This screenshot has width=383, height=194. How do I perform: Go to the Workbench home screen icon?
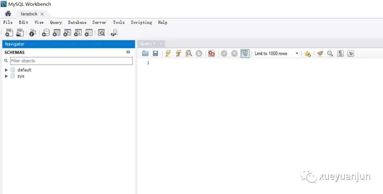pos(8,14)
